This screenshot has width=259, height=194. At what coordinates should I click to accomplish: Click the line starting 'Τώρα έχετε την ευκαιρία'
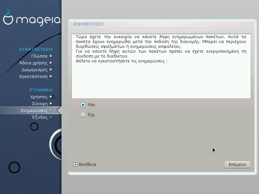[161, 37]
